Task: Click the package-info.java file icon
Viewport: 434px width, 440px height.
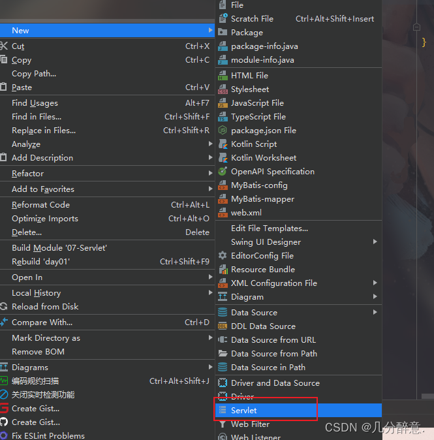Action: click(x=223, y=46)
